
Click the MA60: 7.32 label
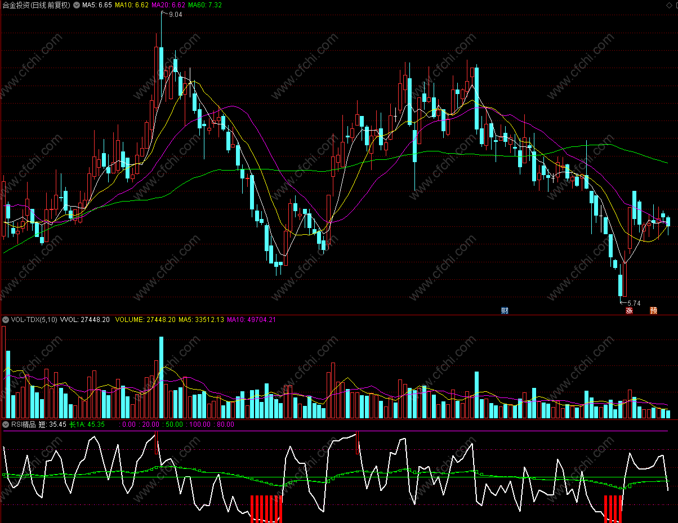205,5
